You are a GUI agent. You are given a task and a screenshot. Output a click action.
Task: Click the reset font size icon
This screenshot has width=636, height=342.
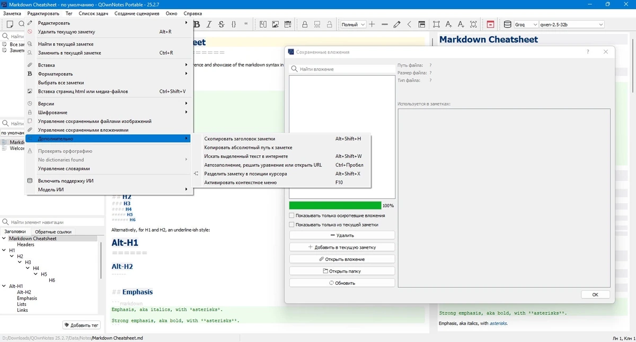(473, 24)
